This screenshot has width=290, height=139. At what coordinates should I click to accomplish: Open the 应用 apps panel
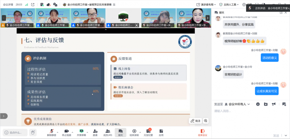click(x=161, y=132)
